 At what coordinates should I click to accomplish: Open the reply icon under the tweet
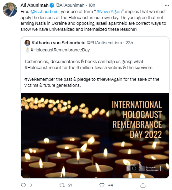click(23, 185)
